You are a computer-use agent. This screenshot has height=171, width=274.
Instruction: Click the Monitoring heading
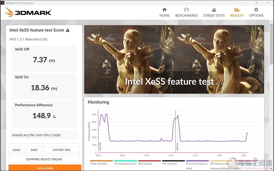point(98,102)
